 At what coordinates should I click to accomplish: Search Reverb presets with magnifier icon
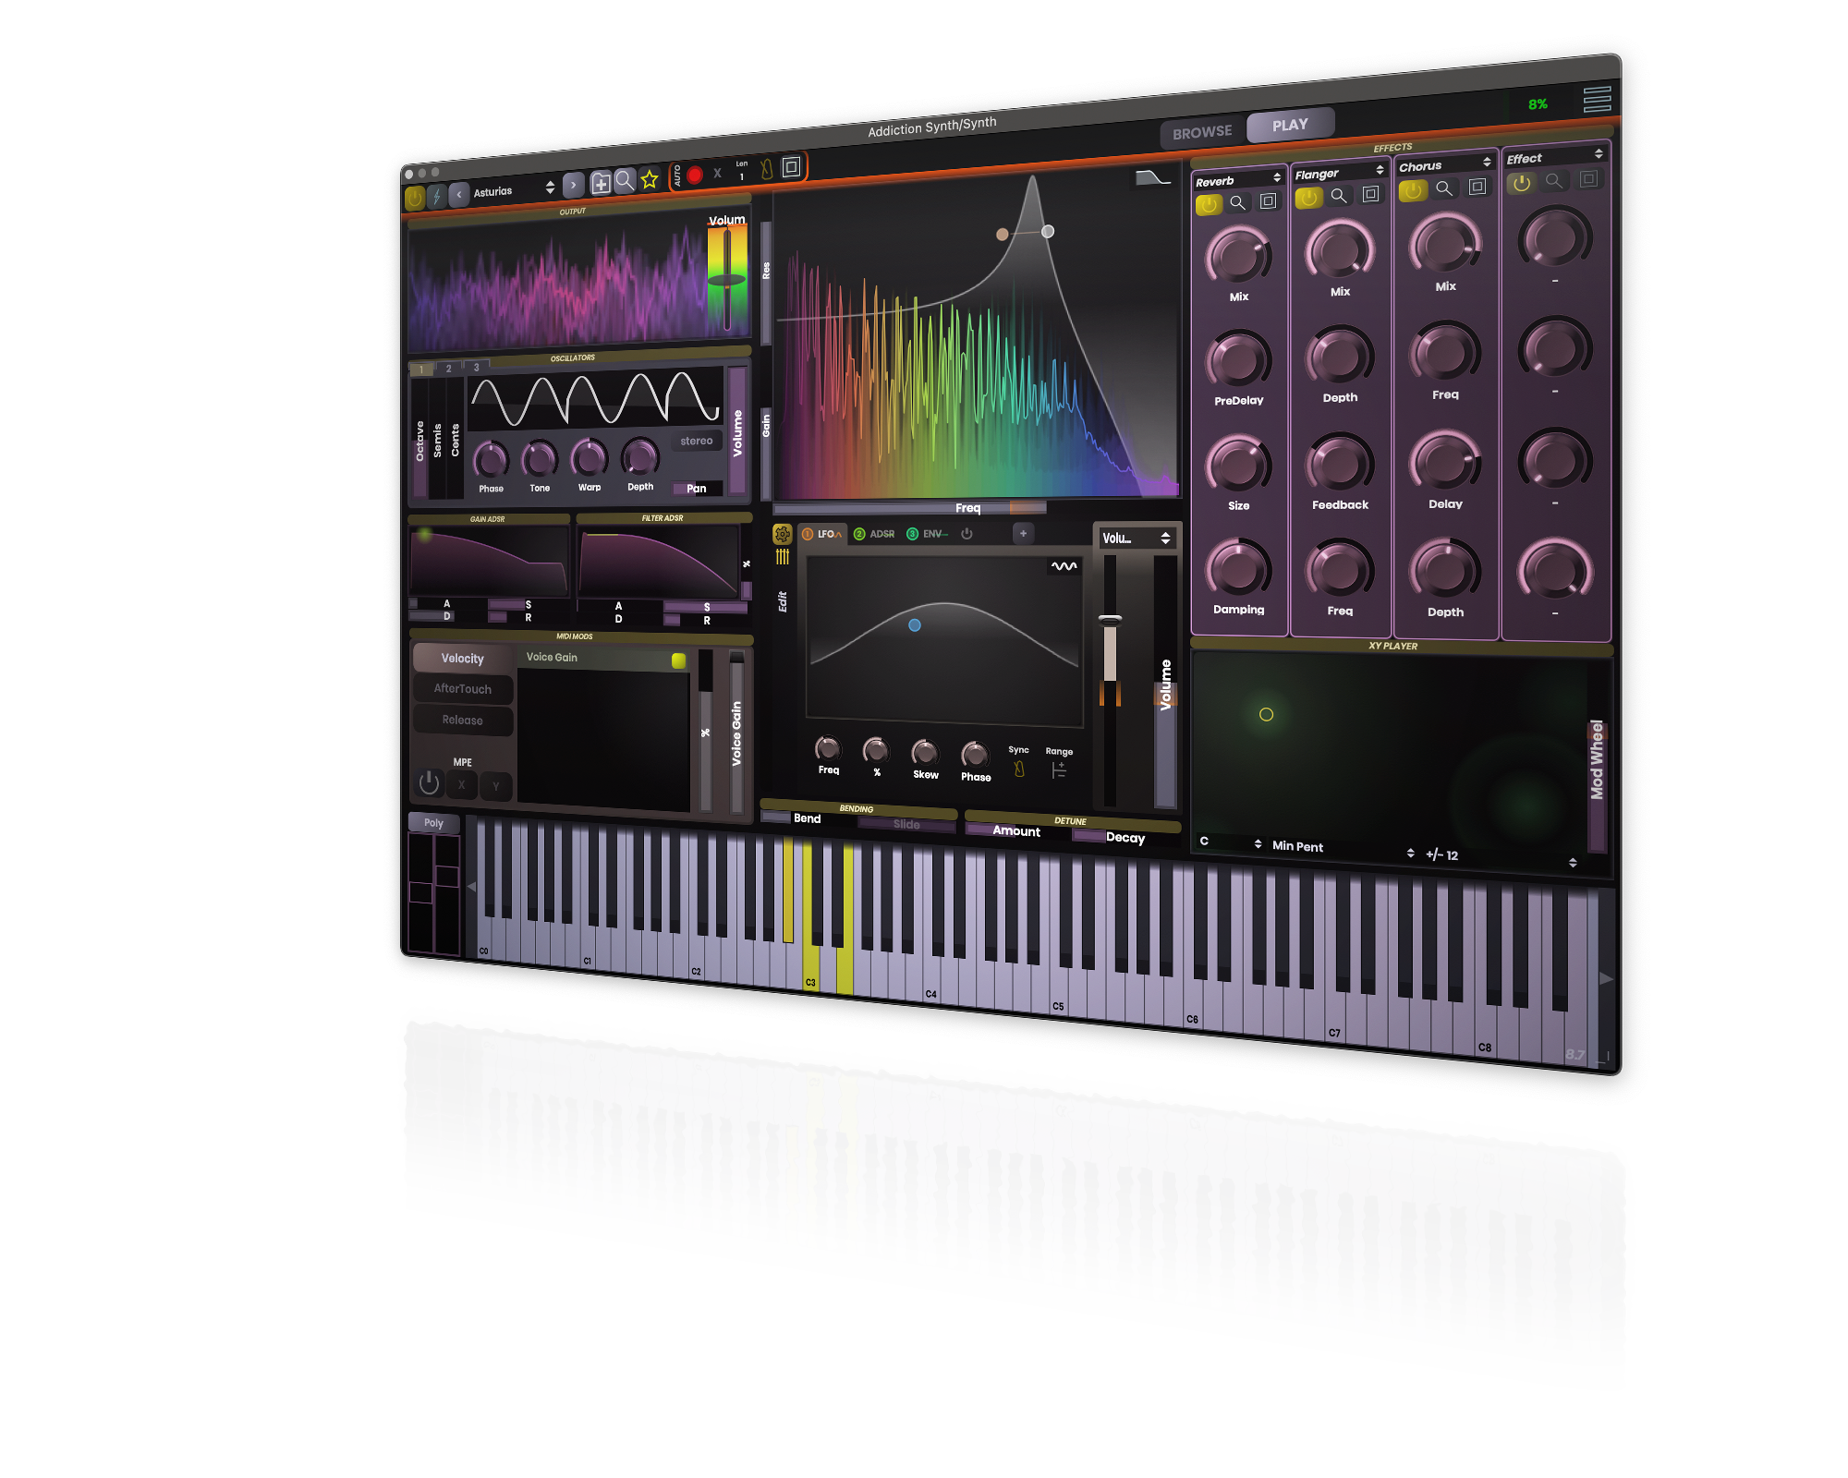pyautogui.click(x=1238, y=203)
